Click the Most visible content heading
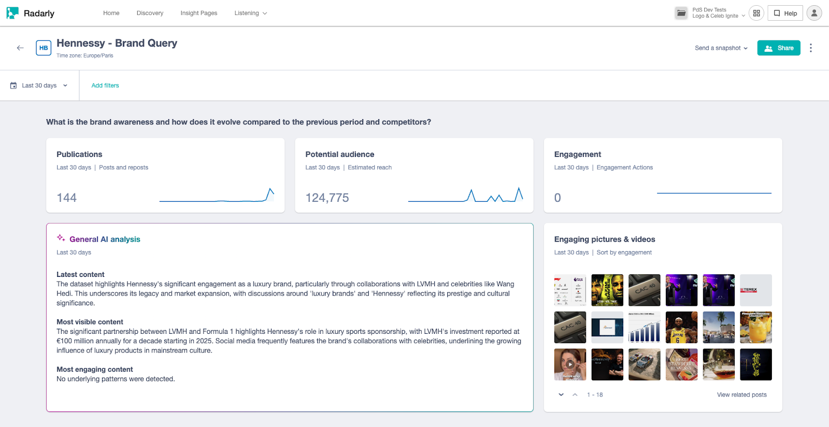829x427 pixels. point(90,322)
